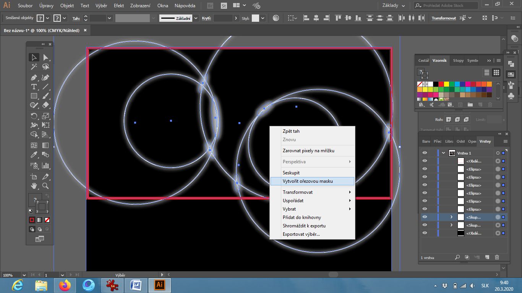The image size is (522, 293).
Task: Select the Type tool
Action: (x=34, y=87)
